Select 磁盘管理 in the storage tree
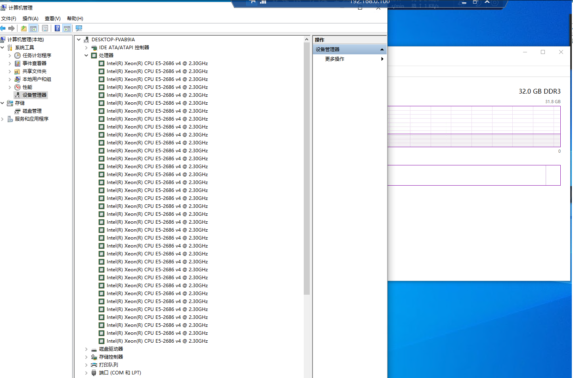This screenshot has height=378, width=573. [x=32, y=111]
